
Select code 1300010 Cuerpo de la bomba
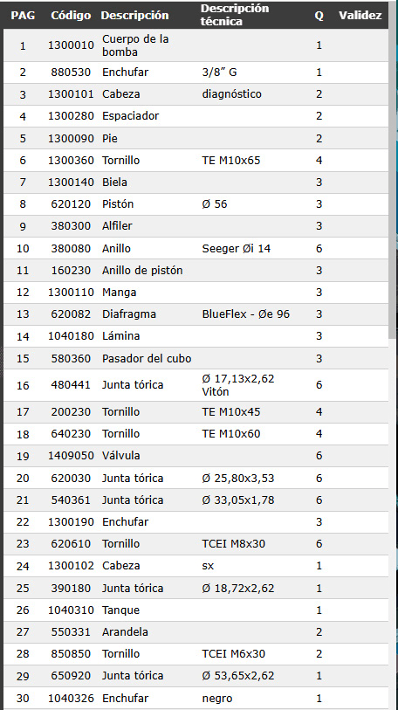pos(71,45)
